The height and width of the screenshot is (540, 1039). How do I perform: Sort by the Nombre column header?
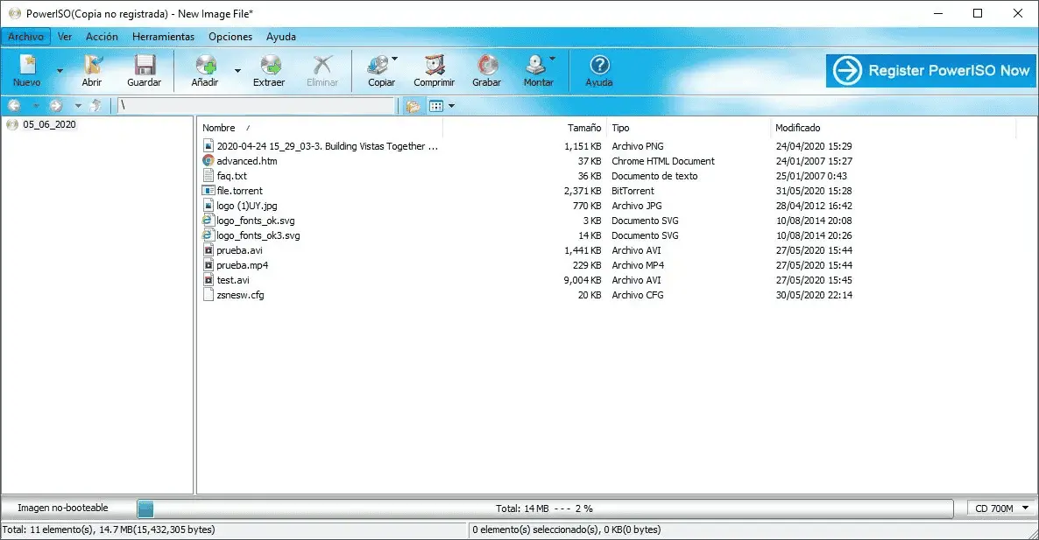pyautogui.click(x=219, y=128)
